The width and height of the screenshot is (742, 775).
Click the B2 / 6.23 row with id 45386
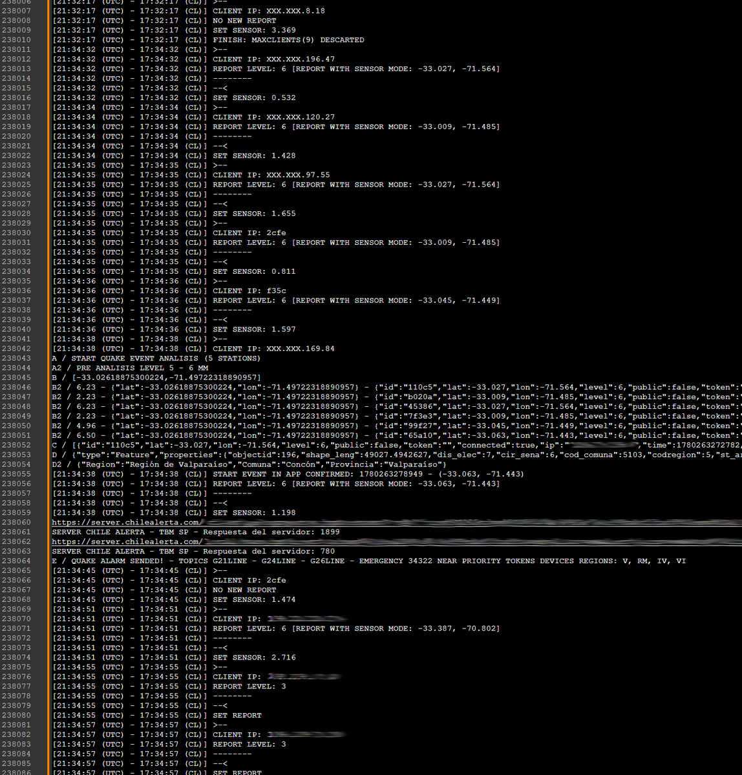397,407
